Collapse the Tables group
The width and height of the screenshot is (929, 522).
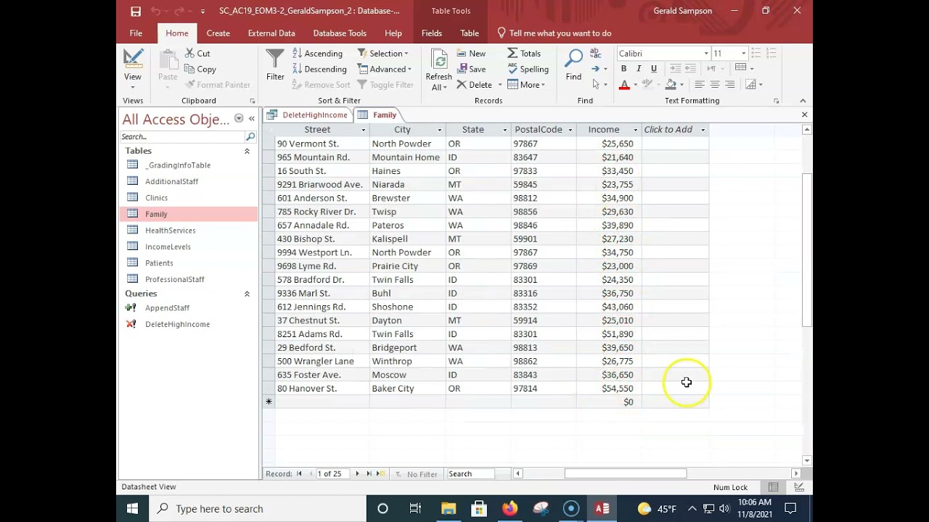point(247,151)
